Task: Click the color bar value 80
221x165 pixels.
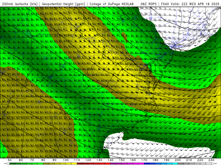Action: coord(43,160)
